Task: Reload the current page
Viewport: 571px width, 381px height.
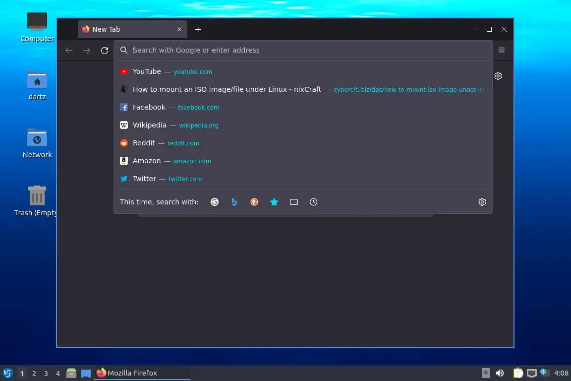Action: 105,50
